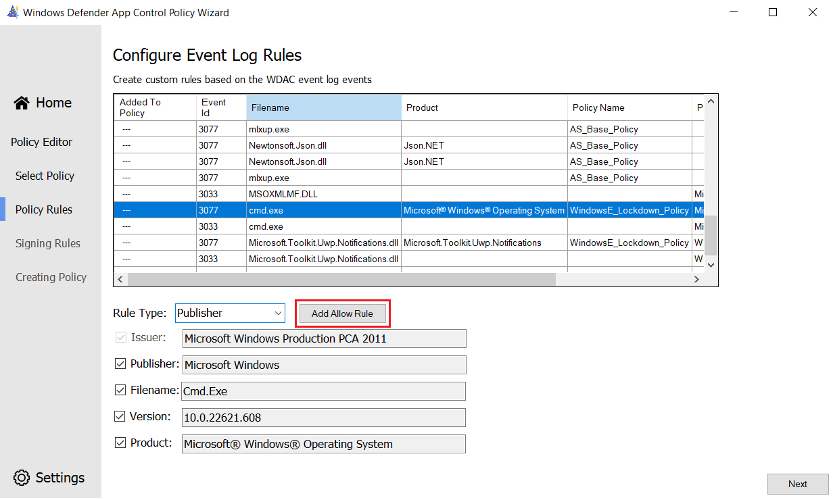Toggle the Filename checkbox

coord(120,391)
